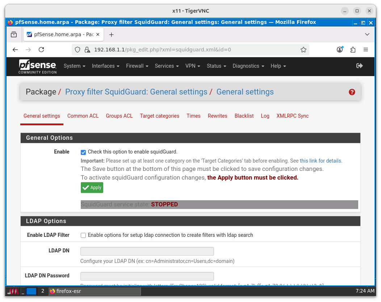381x302 pixels.
Task: Open a new browser tab
Action: click(x=111, y=35)
